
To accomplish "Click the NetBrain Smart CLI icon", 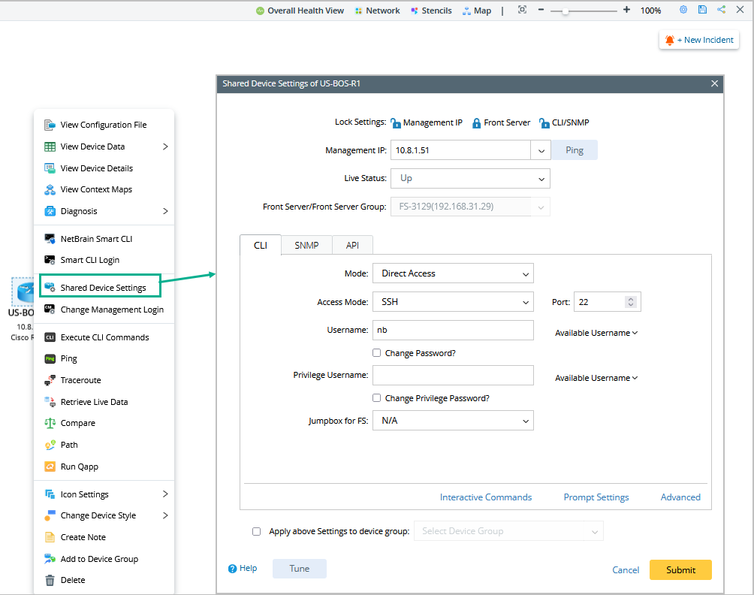I will point(50,239).
